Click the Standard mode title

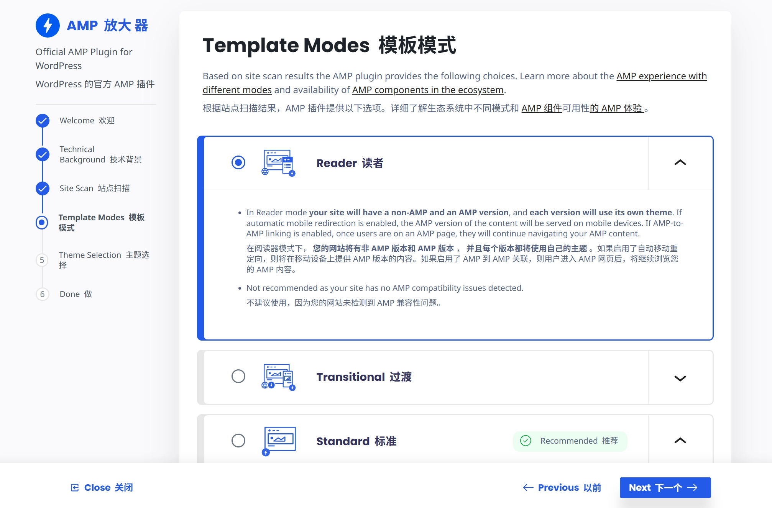pos(356,441)
